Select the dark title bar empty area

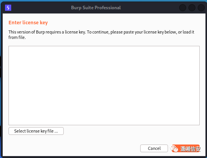pyautogui.click(x=149, y=8)
